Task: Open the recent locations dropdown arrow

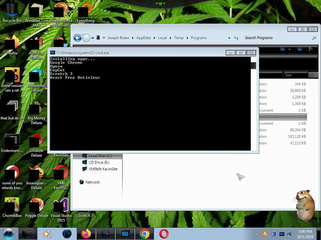Action: [x=92, y=38]
